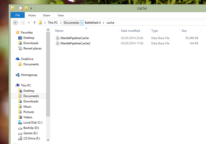Click the address bar folder icon

(40, 23)
